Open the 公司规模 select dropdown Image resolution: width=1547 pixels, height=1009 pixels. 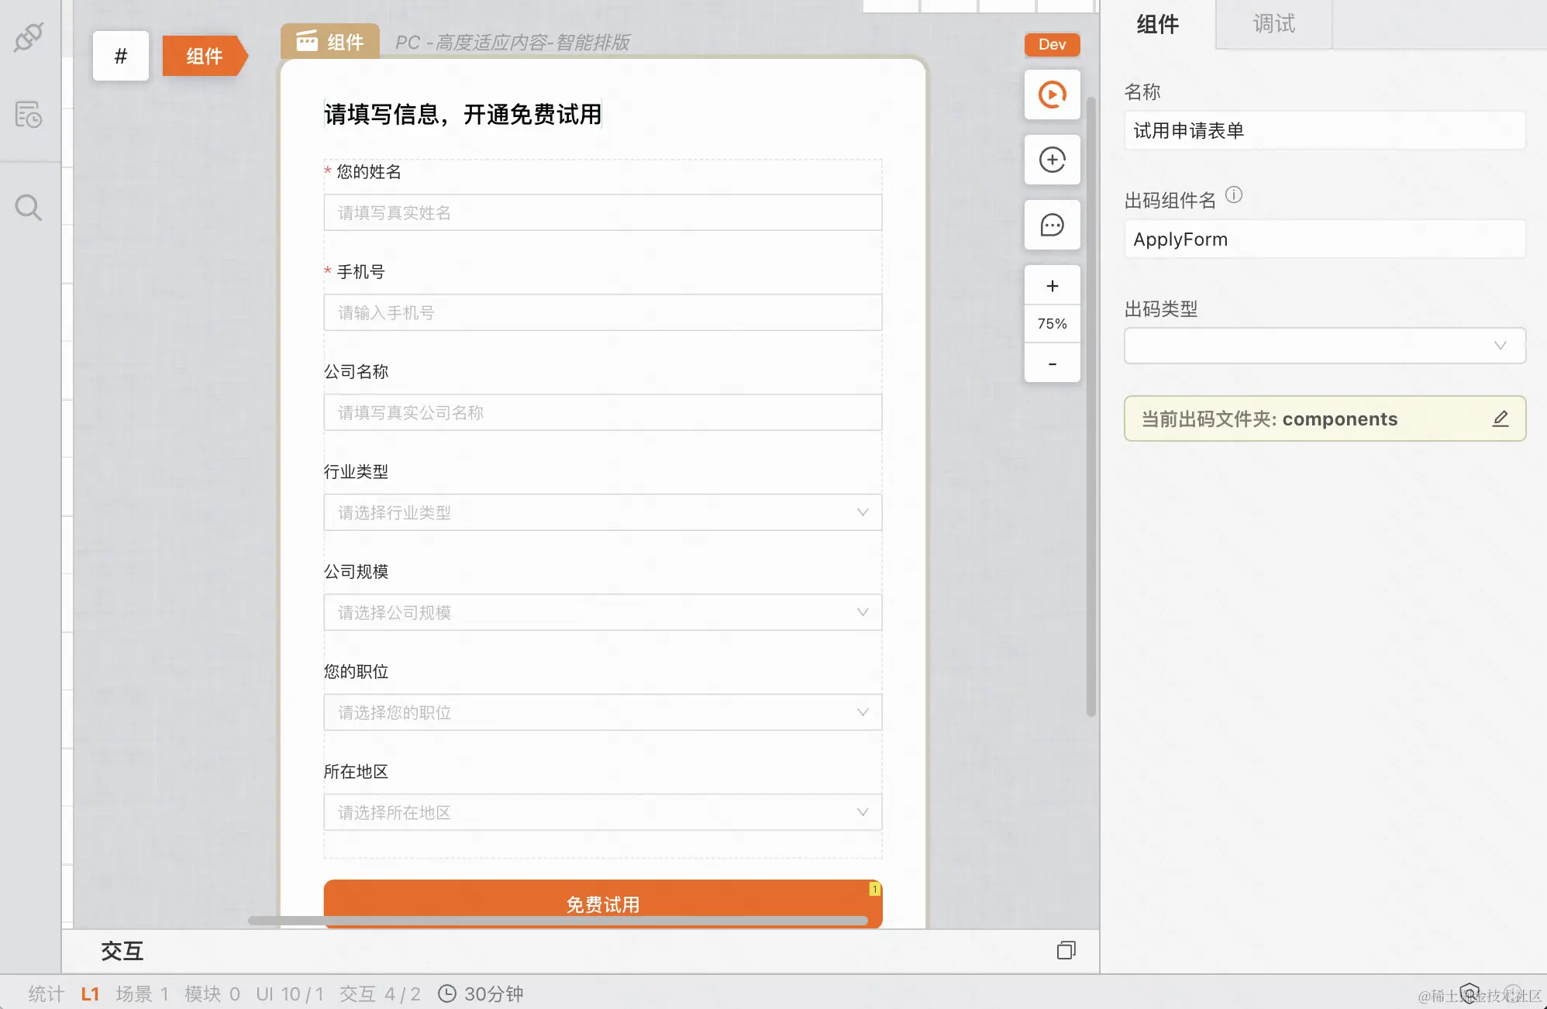coord(602,612)
